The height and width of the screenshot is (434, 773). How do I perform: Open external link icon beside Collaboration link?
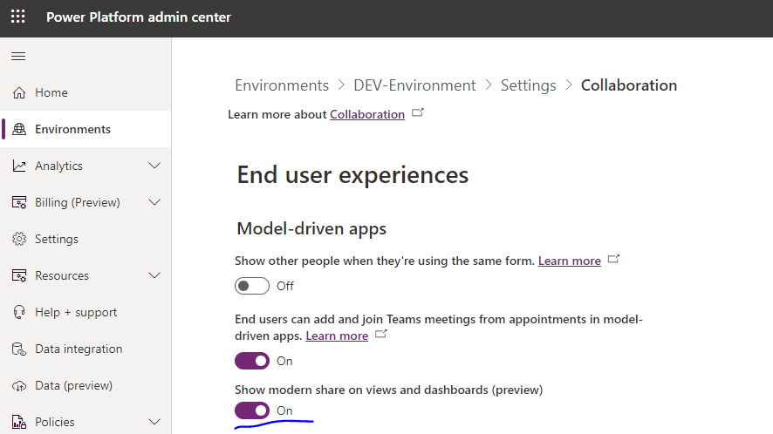(x=418, y=113)
